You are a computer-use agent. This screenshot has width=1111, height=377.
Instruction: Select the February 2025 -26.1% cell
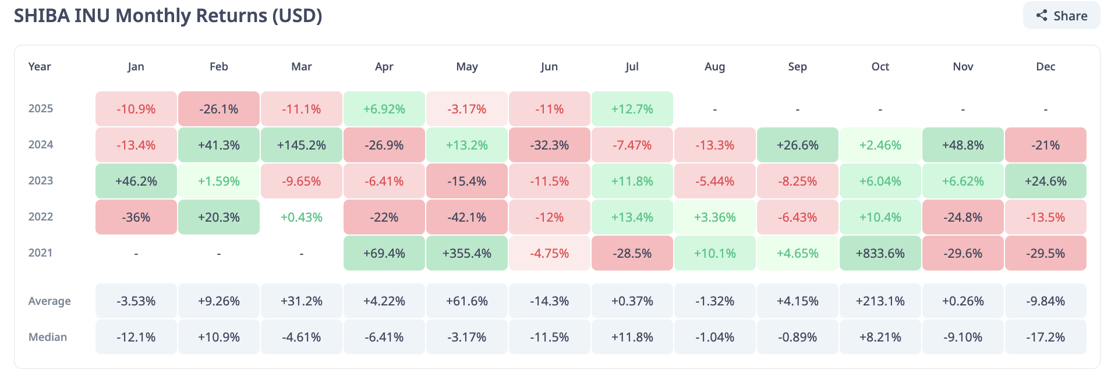(218, 109)
